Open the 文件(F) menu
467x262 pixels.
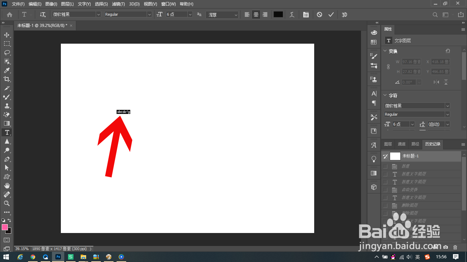point(18,4)
